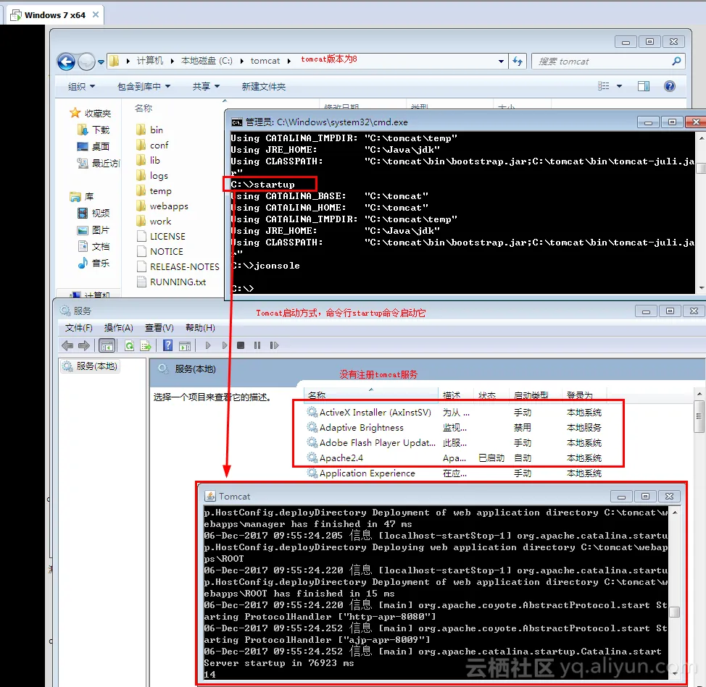
Task: Open the 组织 (Organize) dropdown
Action: pyautogui.click(x=81, y=86)
